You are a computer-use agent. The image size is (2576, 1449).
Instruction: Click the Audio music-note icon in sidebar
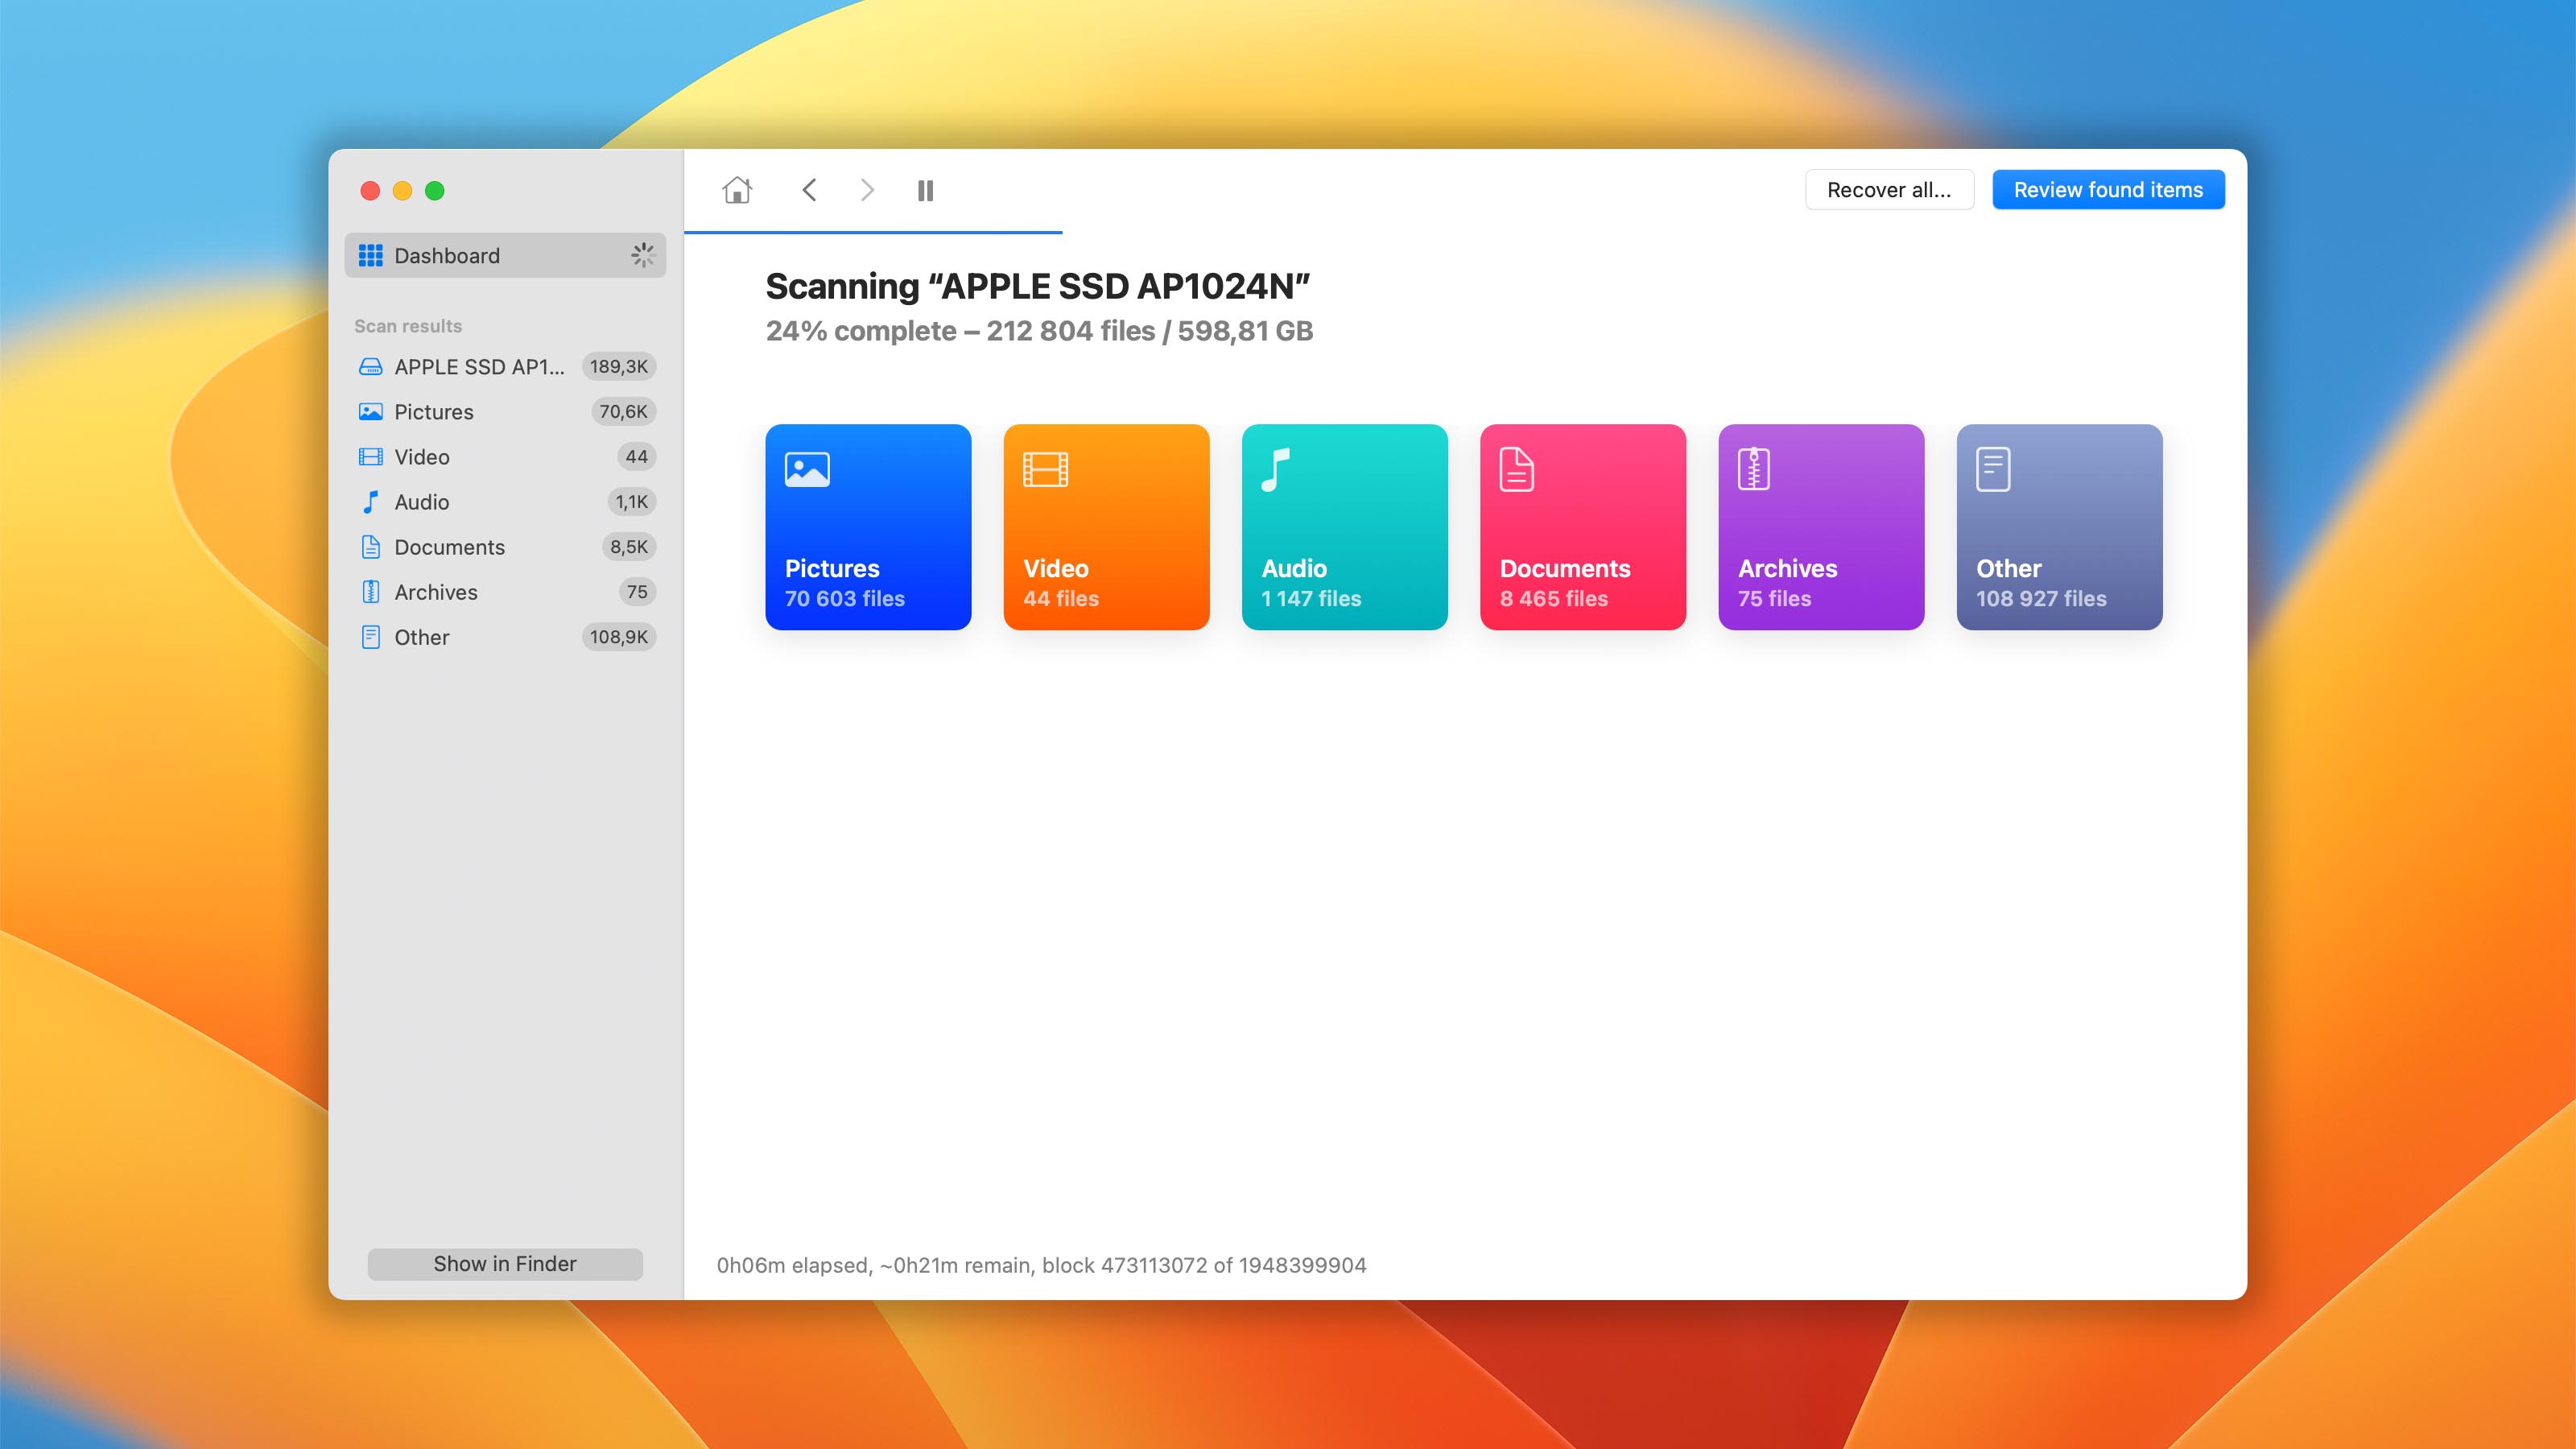click(371, 502)
